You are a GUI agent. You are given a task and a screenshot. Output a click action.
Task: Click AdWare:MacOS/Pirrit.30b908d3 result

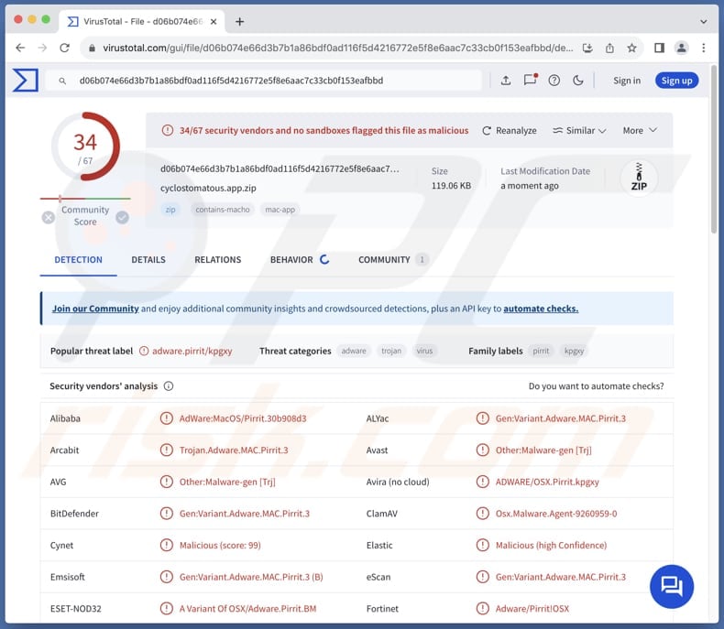pyautogui.click(x=243, y=418)
